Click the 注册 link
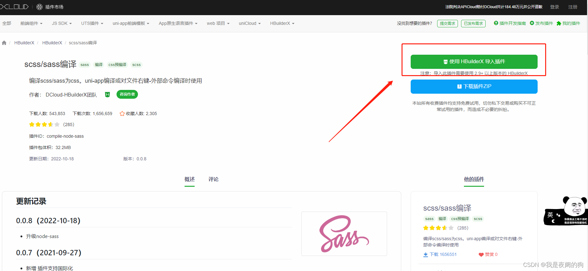Screen dimensions: 588x271 click(573, 7)
